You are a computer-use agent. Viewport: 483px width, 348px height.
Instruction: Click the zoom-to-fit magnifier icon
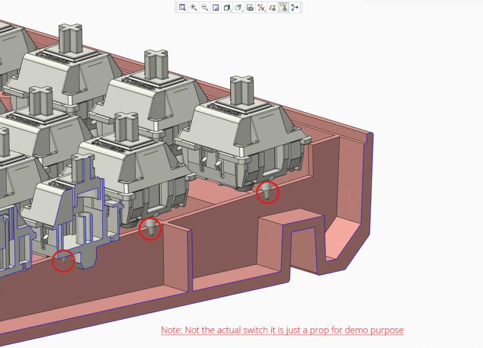(x=182, y=8)
